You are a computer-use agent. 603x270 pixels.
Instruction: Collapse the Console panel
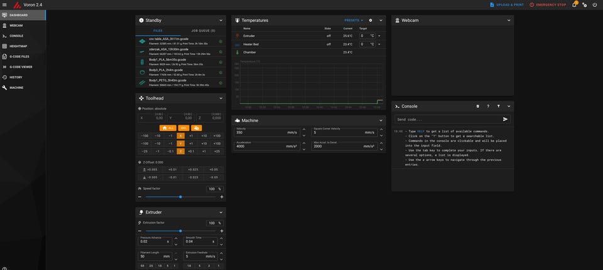(509, 106)
